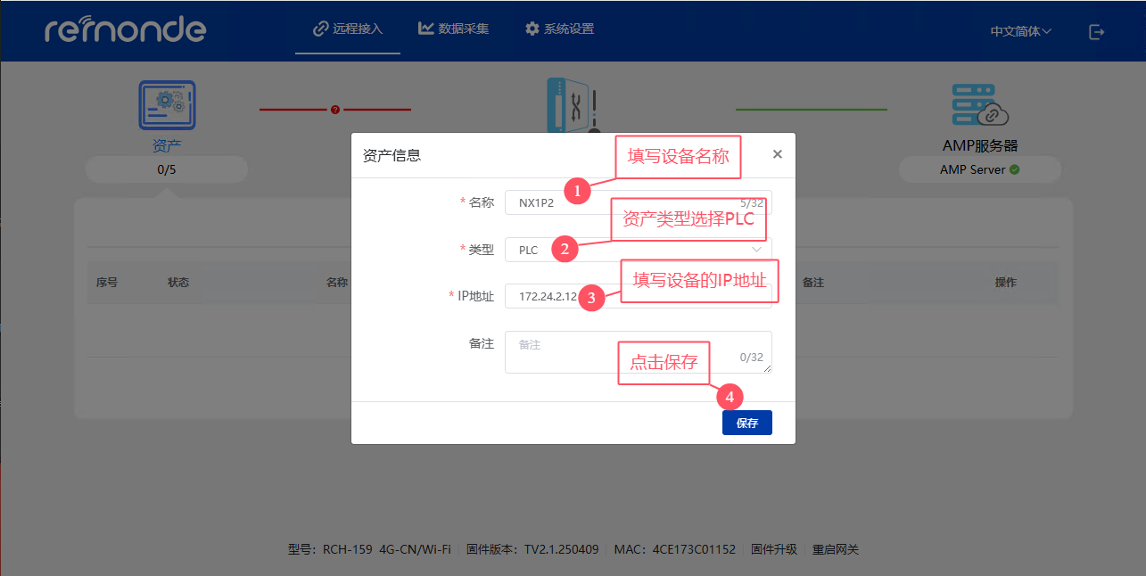1146x576 pixels.
Task: Expand the 类型 dropdown showing PLC
Action: point(639,250)
